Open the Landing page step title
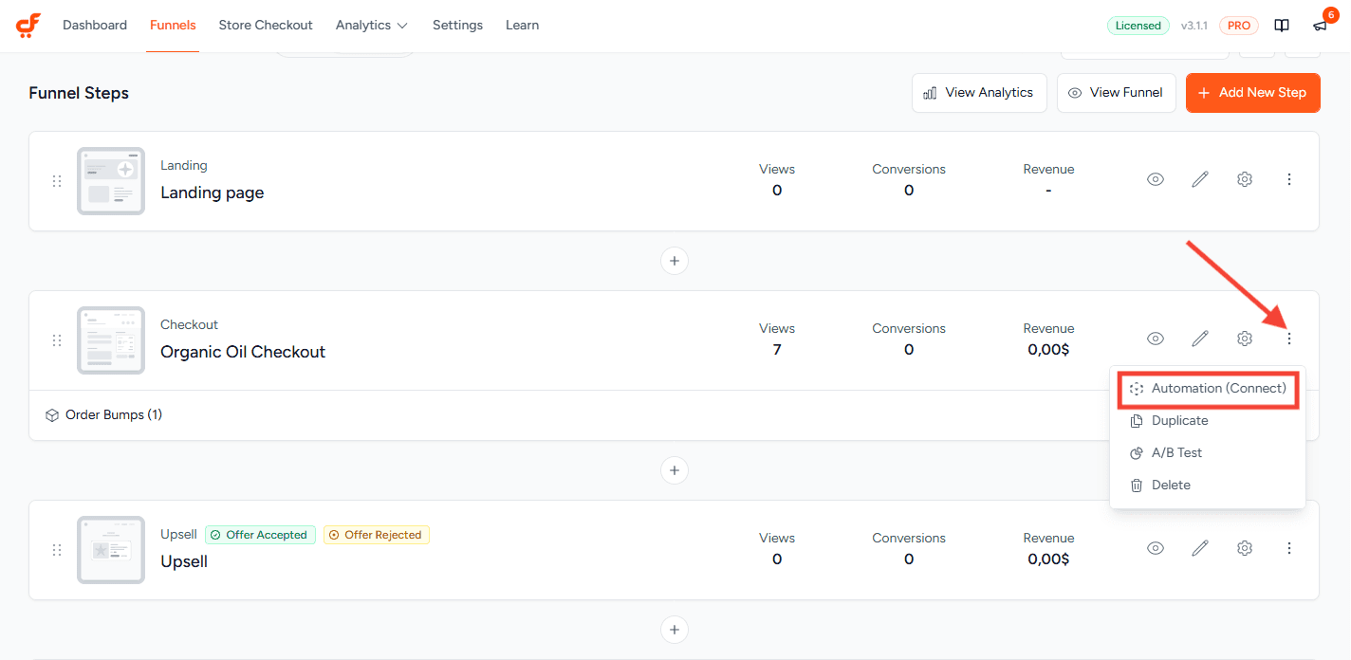This screenshot has width=1351, height=660. 213,192
